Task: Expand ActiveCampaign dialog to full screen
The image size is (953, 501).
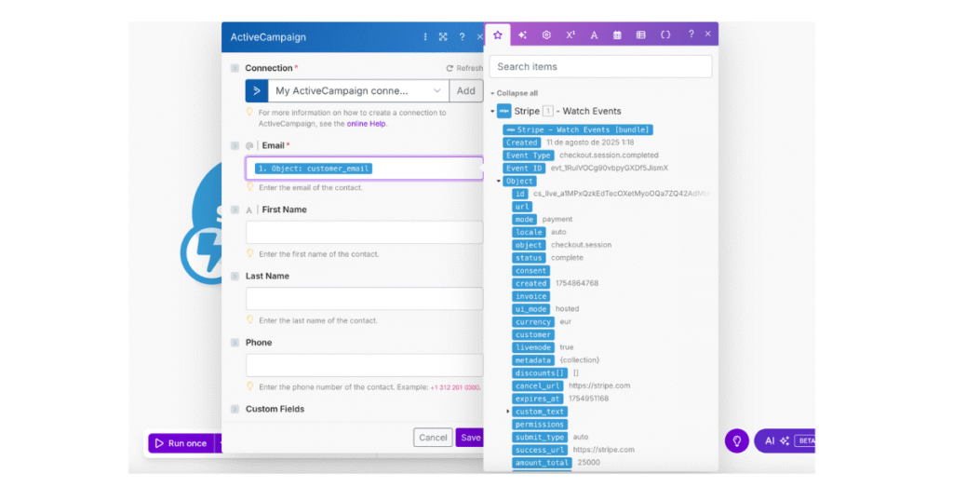Action: coord(443,37)
